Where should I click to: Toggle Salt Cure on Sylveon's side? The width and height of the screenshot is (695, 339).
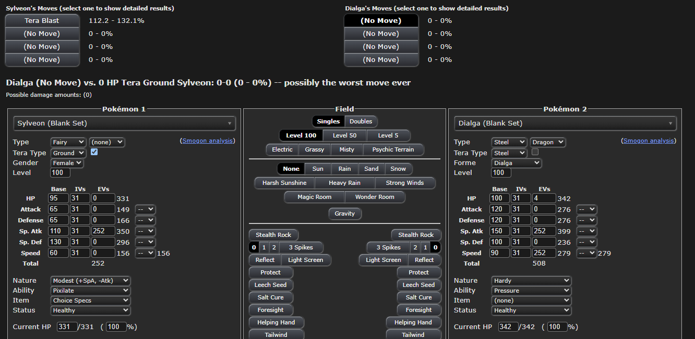tap(271, 297)
